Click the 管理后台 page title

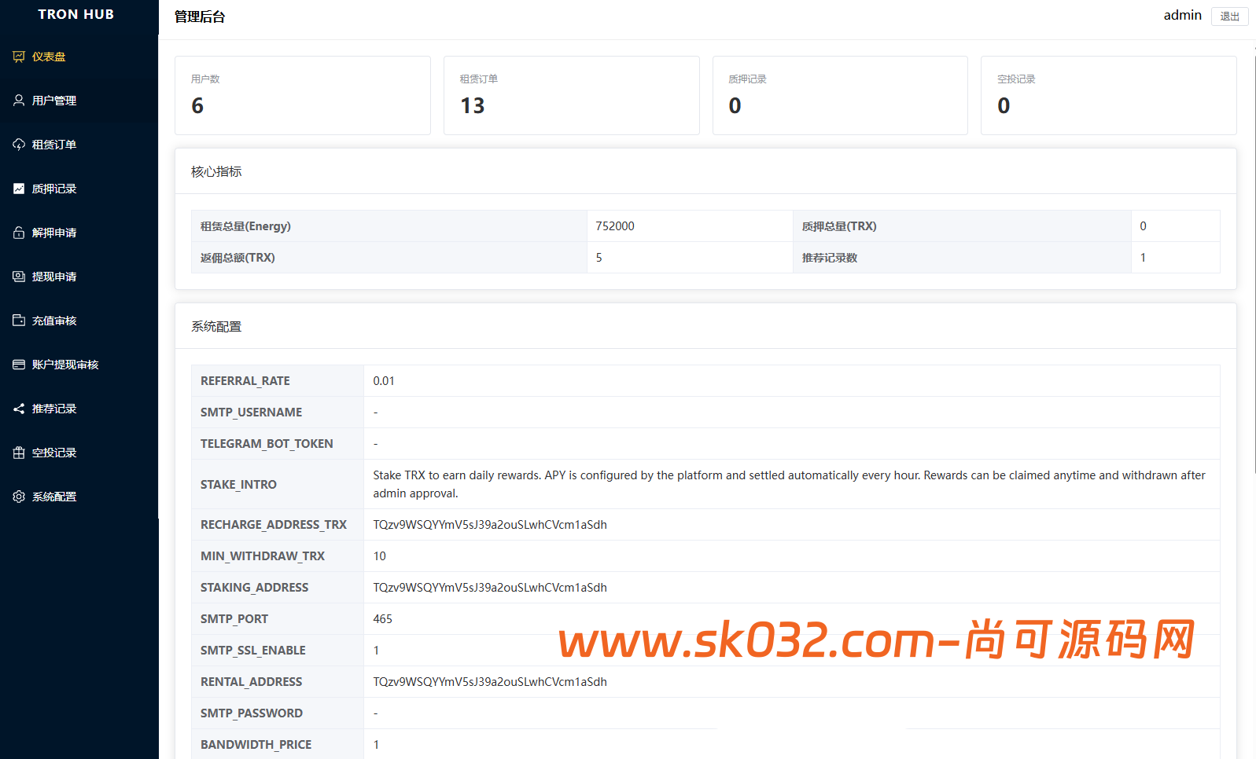[x=200, y=16]
